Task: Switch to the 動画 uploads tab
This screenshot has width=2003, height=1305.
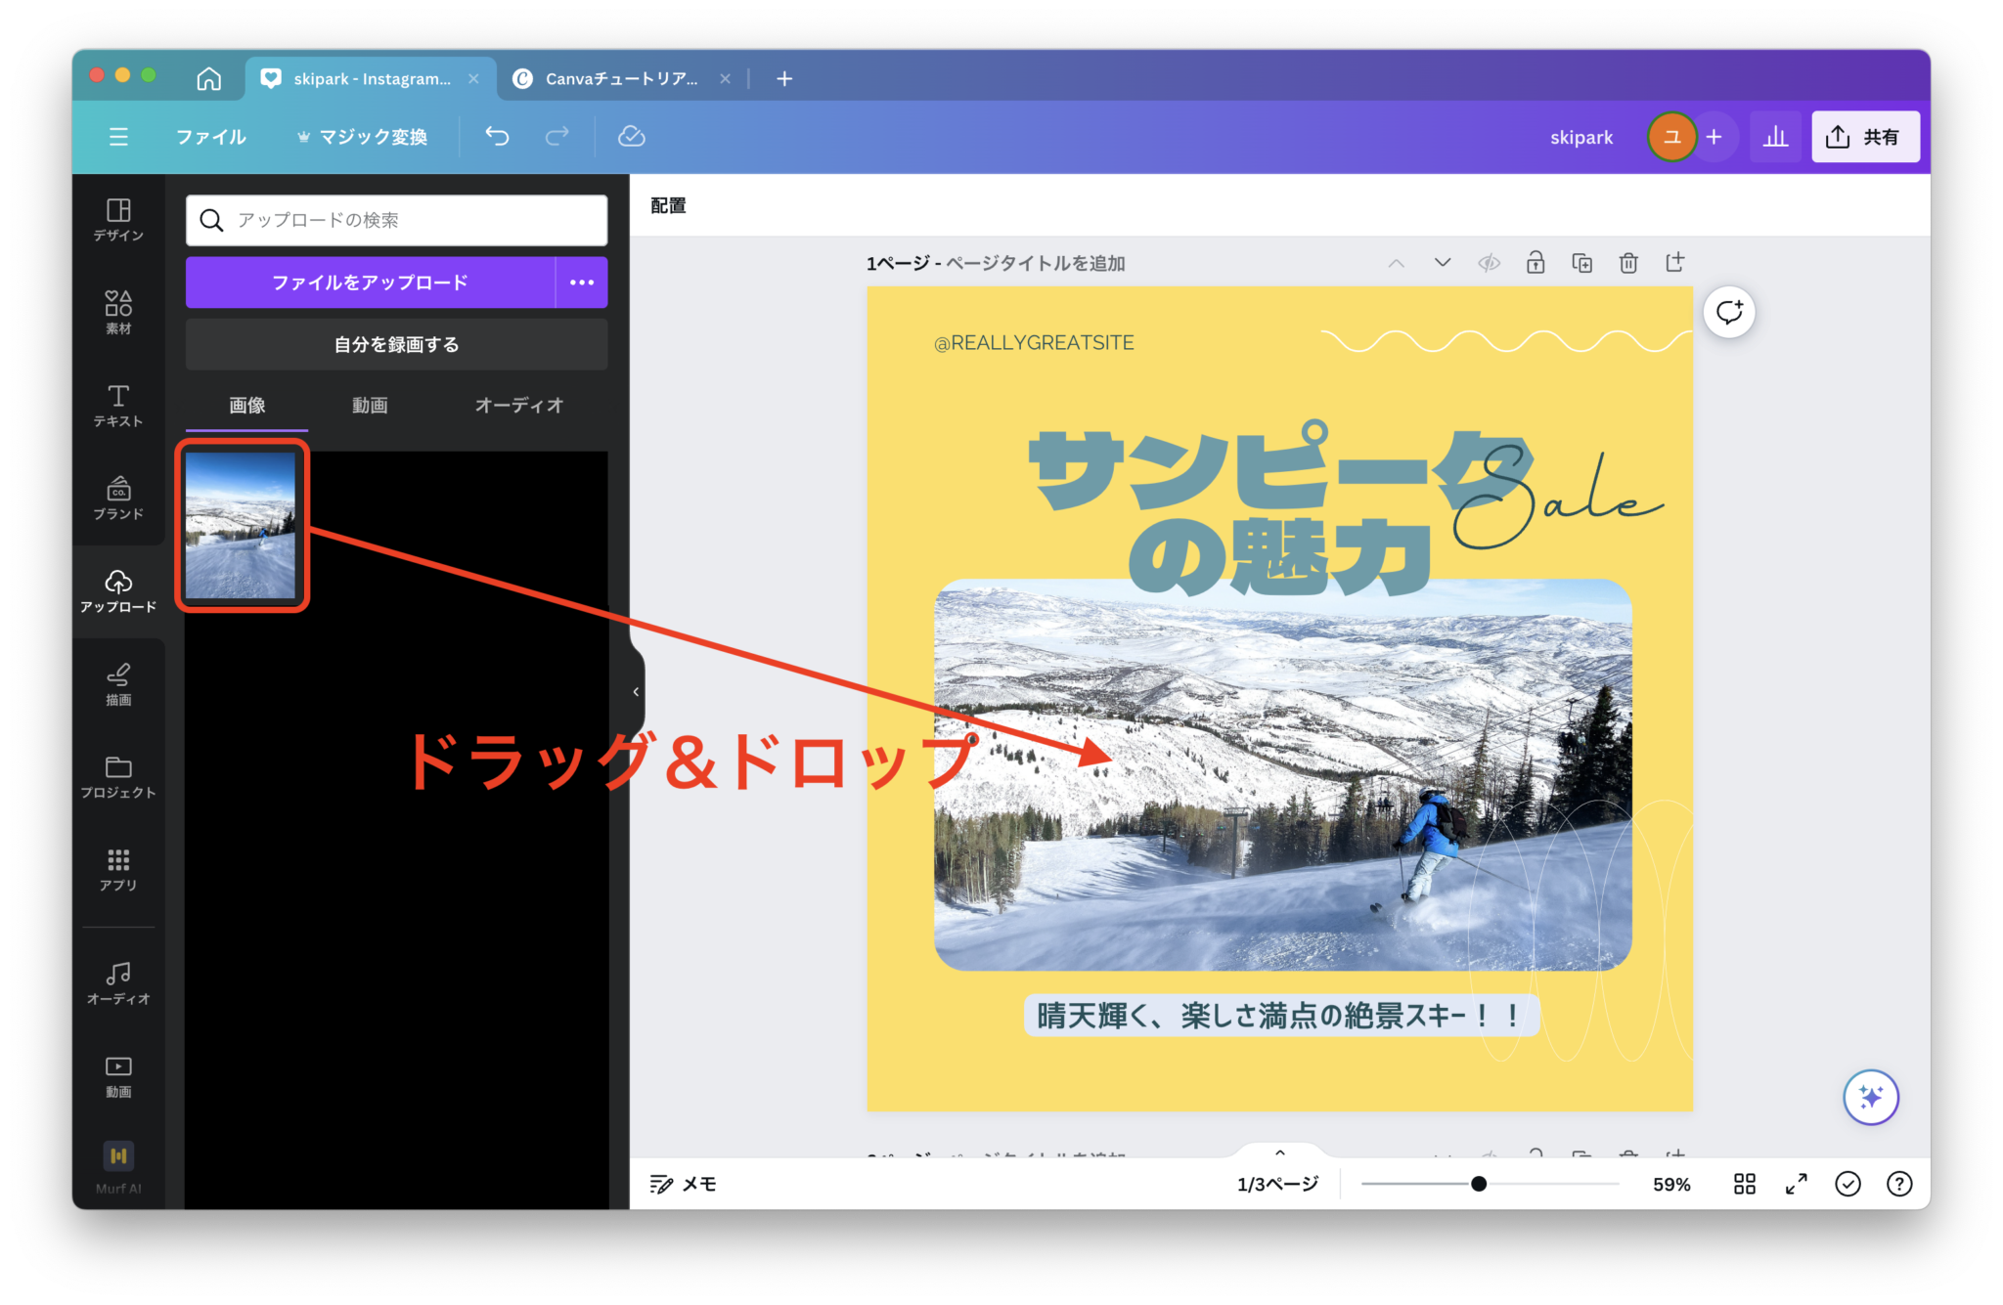Action: pos(370,405)
